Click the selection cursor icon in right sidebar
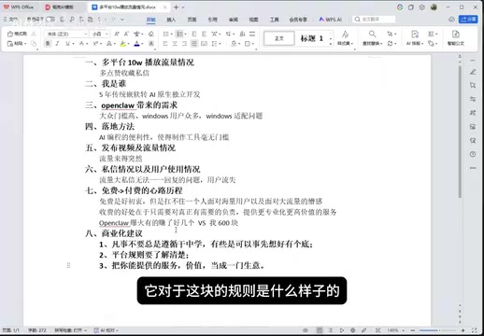Viewport: 484px width, 336px height. click(x=473, y=85)
